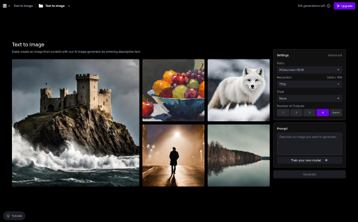Viewport: 358px width, 222px height.
Task: Click the Upgrade button
Action: coord(344,6)
